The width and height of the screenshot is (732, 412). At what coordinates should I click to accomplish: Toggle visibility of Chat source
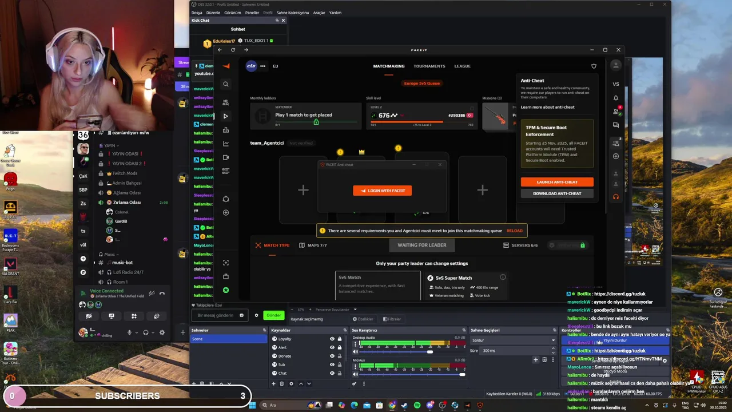(332, 373)
